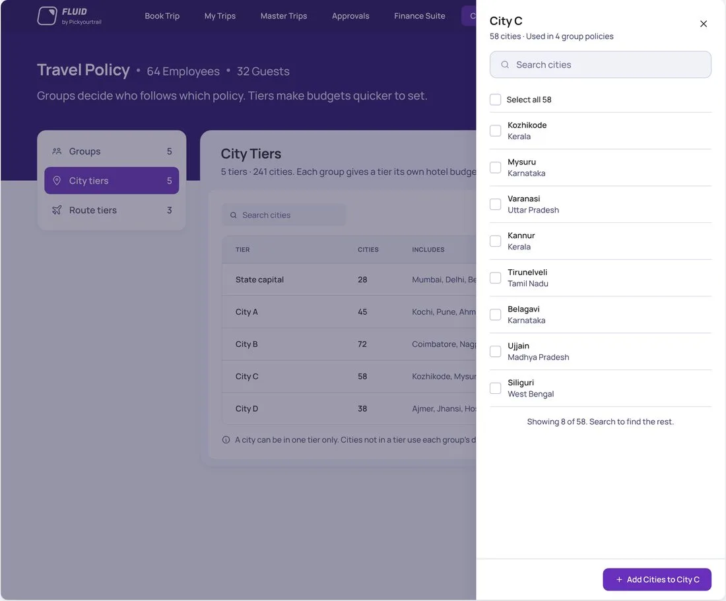Click the City tiers location pin icon
This screenshot has width=726, height=601.
pyautogui.click(x=57, y=181)
